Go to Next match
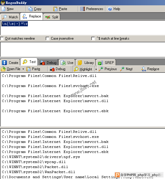The image size is (165, 179). point(126,69)
